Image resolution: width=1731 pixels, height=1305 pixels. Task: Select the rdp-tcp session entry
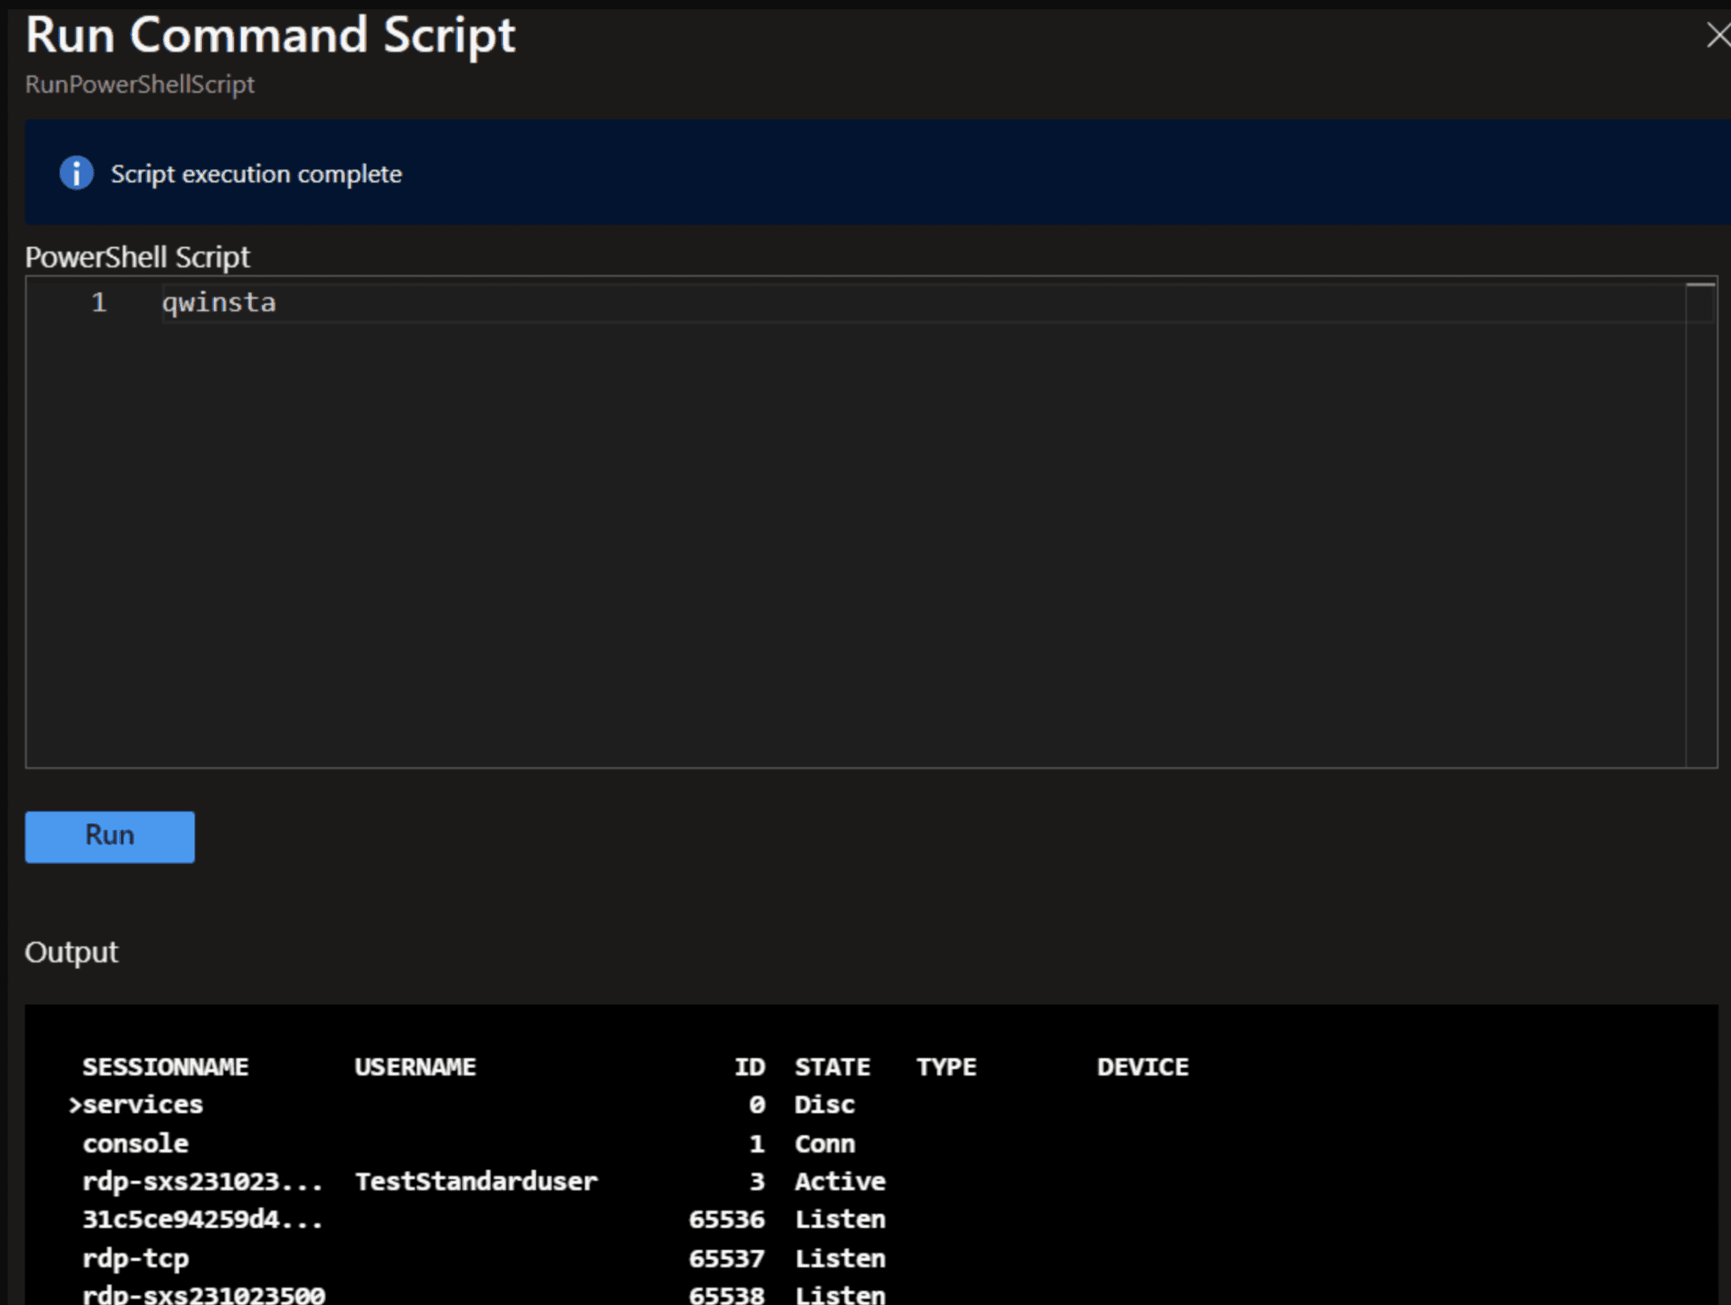coord(136,1258)
